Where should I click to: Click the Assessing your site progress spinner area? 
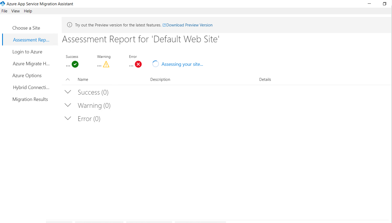(182, 64)
